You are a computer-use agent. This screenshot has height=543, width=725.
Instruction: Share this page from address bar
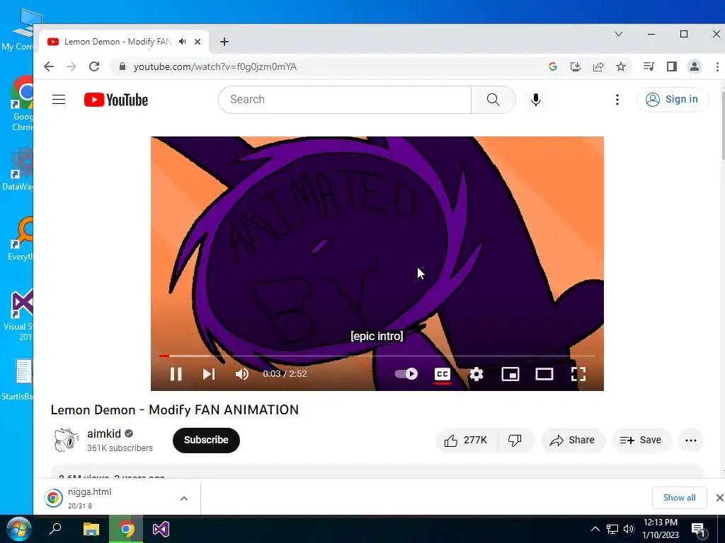[598, 66]
